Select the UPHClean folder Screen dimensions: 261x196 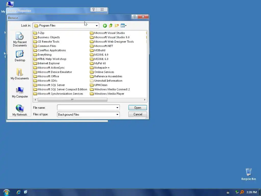click(99, 85)
